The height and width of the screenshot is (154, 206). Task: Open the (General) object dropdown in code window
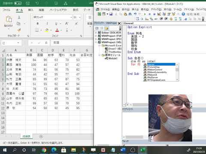[164, 23]
